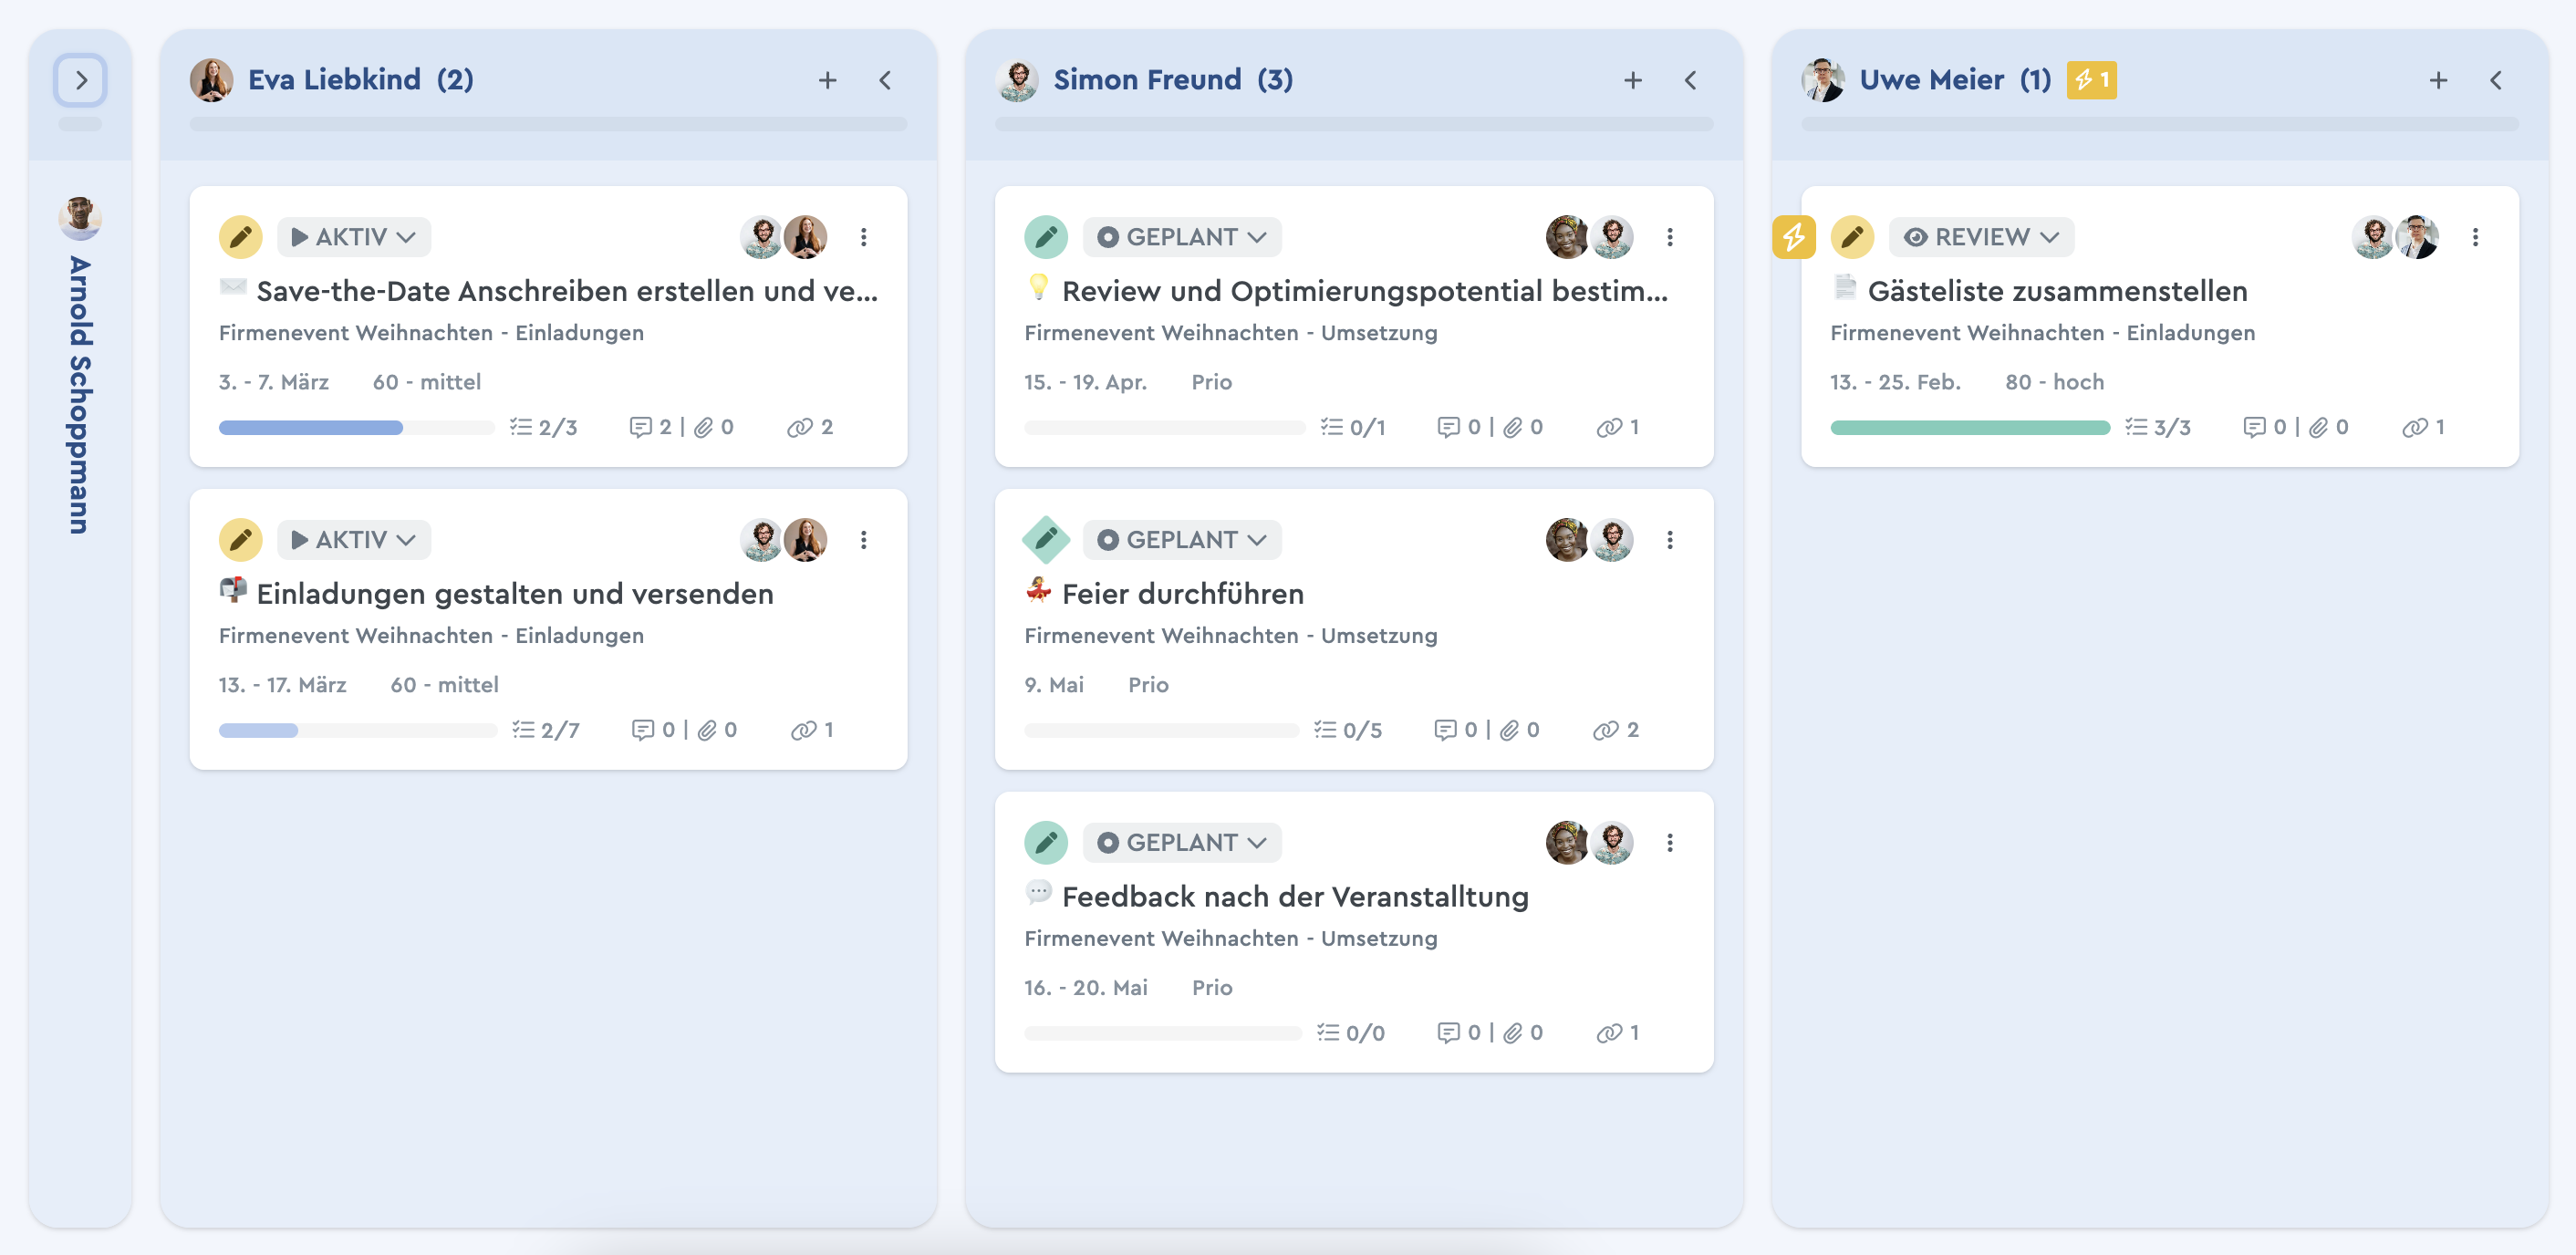Collapse Uwe Meier's column
Viewport: 2576px width, 1255px height.
coord(2497,80)
